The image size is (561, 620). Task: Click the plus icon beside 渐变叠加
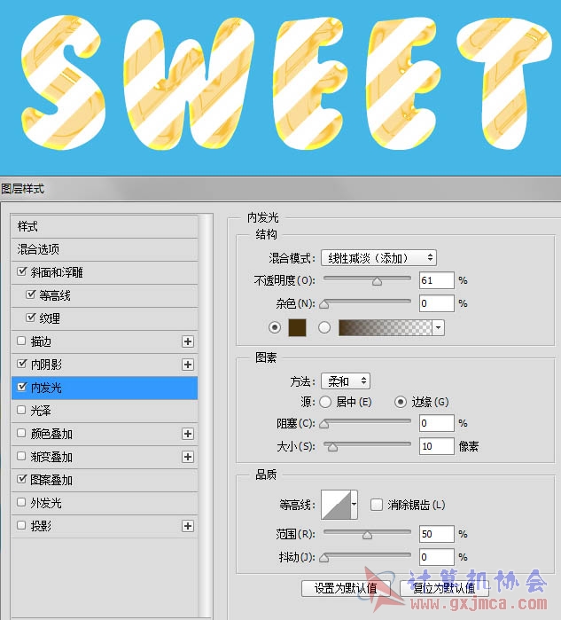(188, 457)
